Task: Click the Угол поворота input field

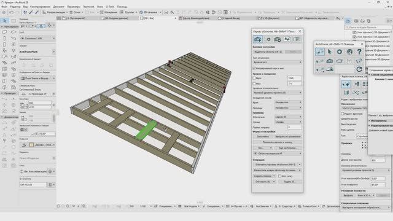Action: click(378, 185)
